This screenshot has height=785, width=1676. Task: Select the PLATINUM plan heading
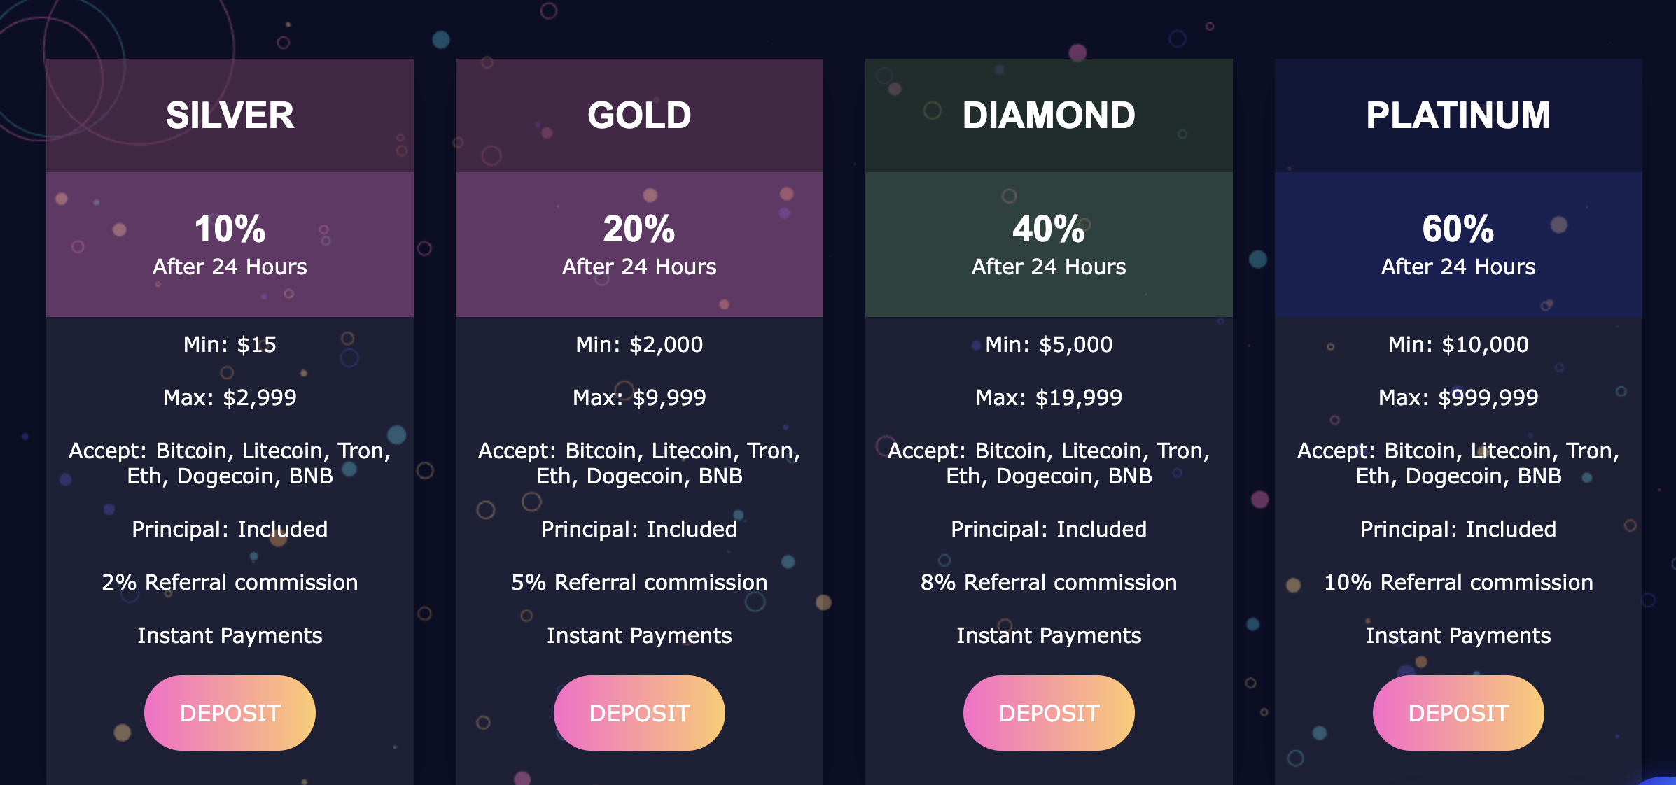coord(1458,115)
